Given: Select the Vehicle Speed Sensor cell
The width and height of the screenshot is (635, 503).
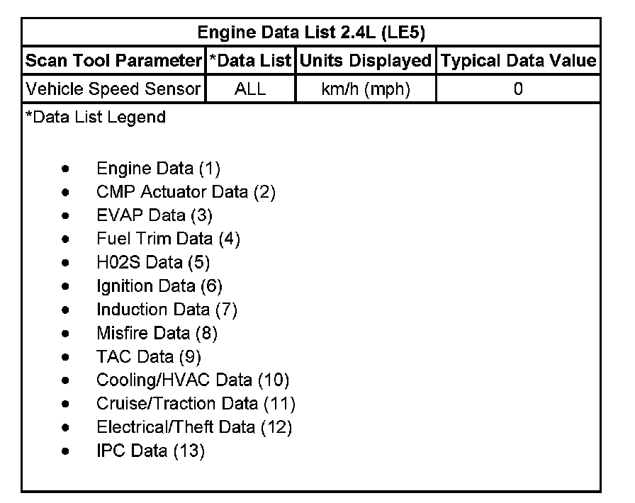Looking at the screenshot, I should 113,89.
